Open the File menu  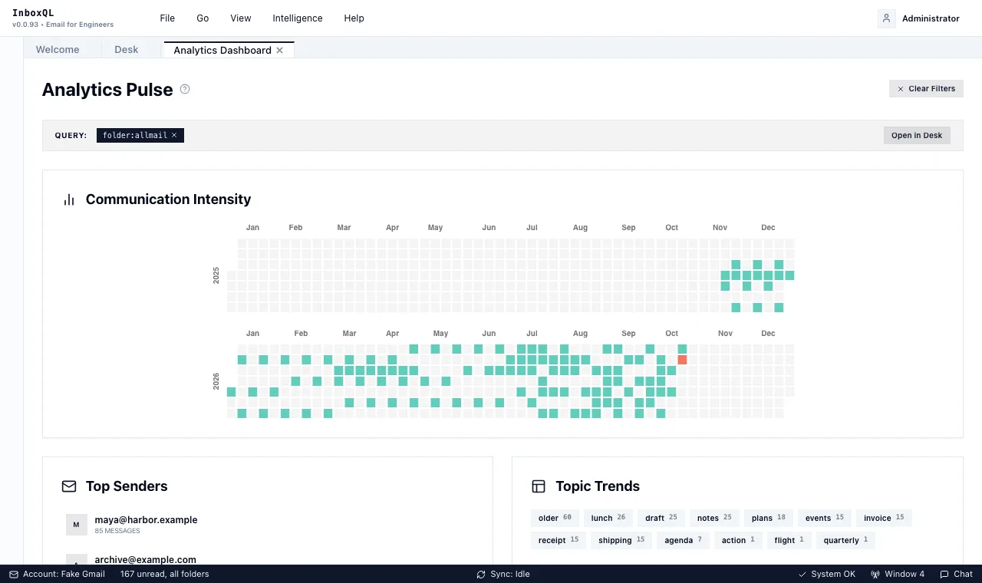[167, 18]
